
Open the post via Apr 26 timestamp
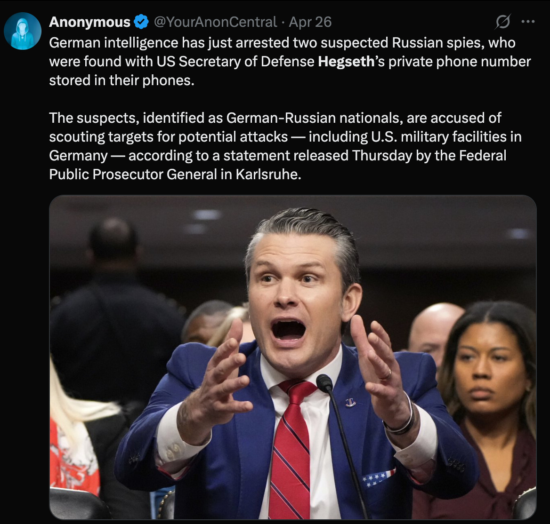310,22
